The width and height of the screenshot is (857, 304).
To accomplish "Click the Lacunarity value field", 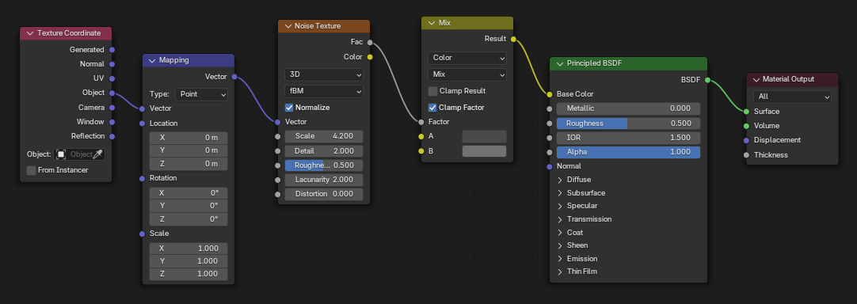I will pyautogui.click(x=324, y=180).
